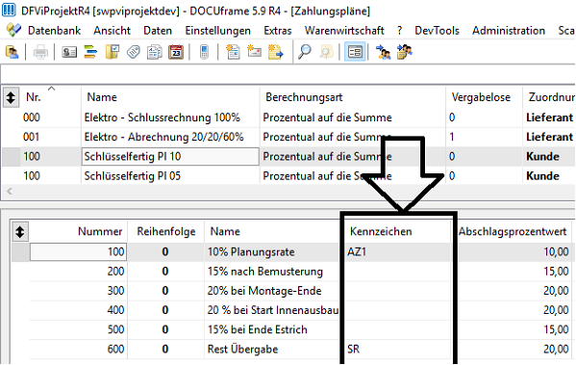
Task: Open the calendar icon showing 23
Action: click(x=176, y=52)
